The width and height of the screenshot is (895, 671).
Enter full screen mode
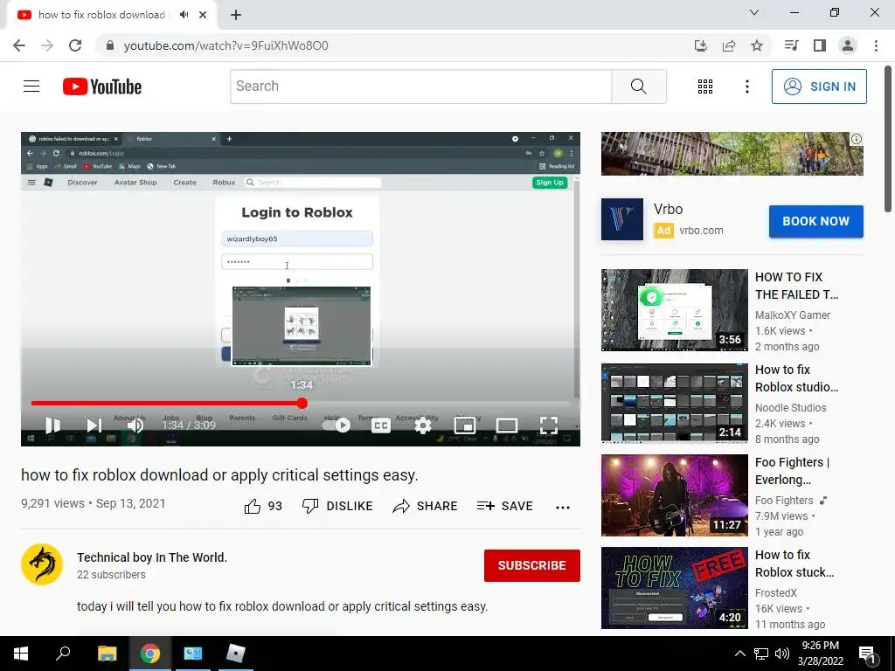tap(549, 425)
